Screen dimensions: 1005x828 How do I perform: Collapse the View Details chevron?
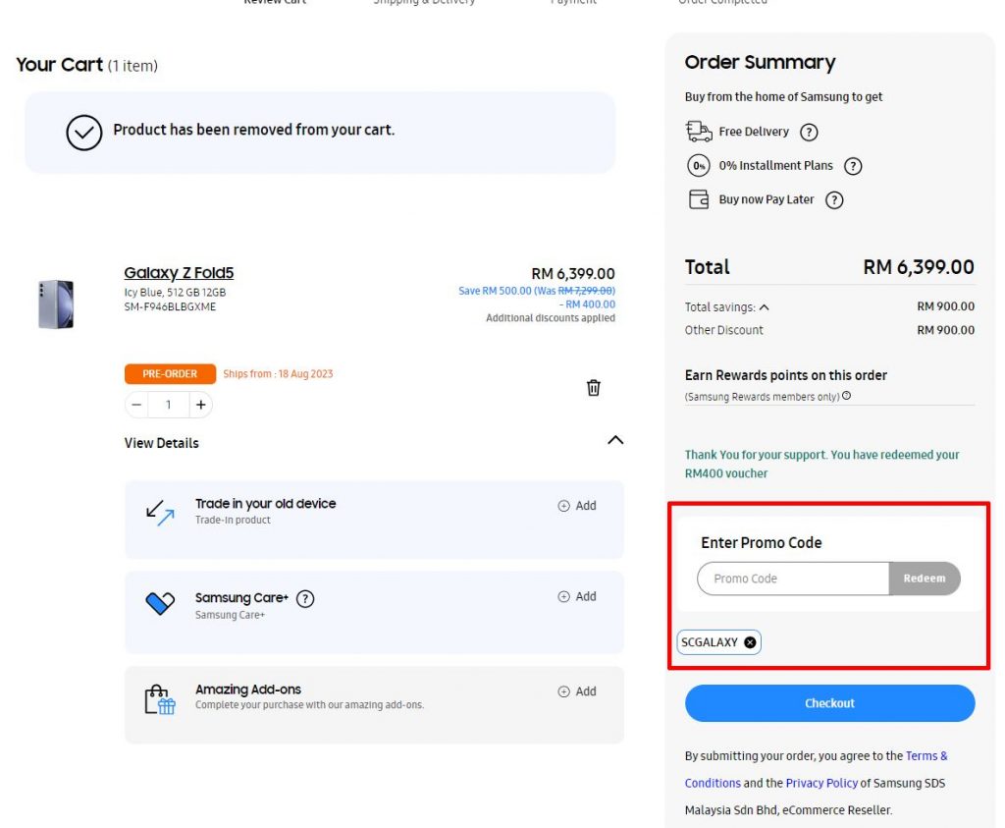click(x=615, y=440)
